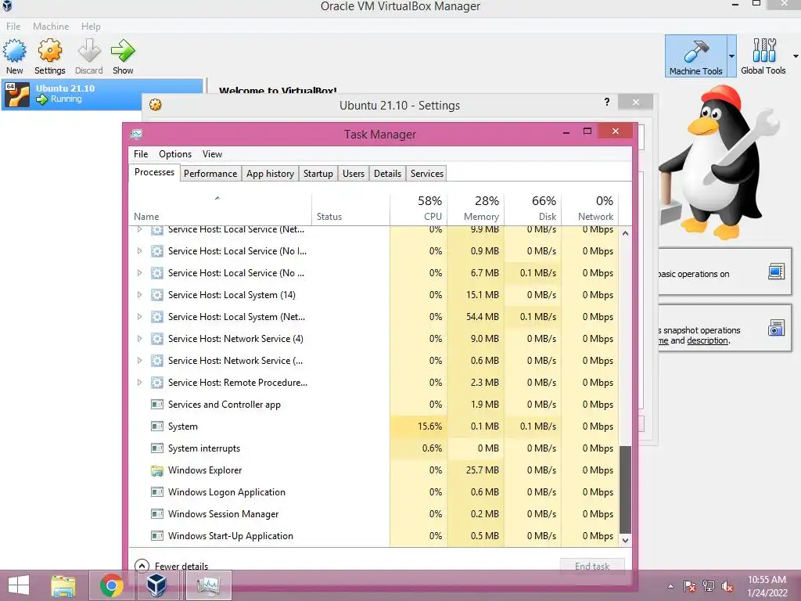Click the Discard toolbar icon
Viewport: 801px width, 601px height.
(x=89, y=51)
